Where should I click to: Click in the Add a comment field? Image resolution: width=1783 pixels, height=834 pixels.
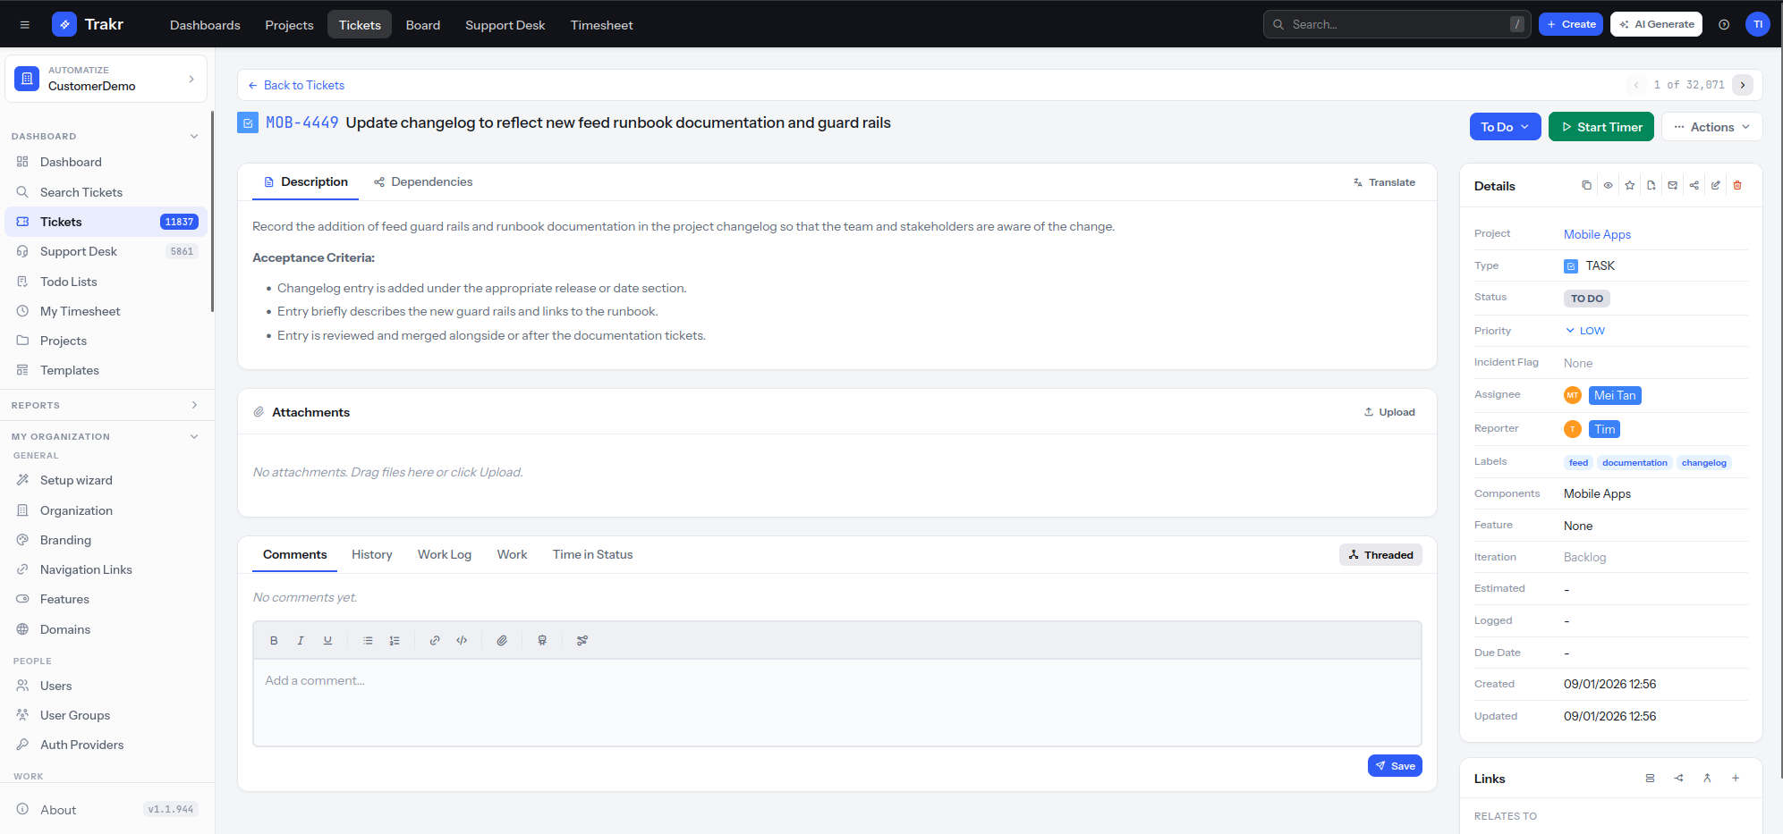(837, 703)
